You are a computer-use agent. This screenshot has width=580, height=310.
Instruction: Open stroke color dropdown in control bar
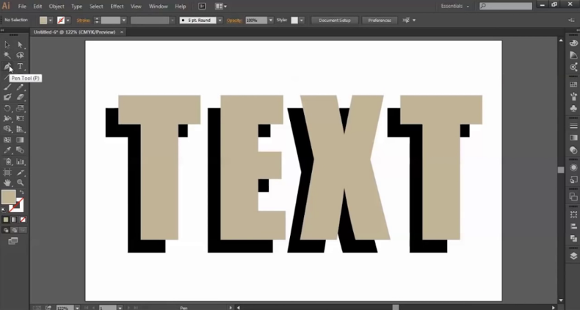(x=68, y=21)
